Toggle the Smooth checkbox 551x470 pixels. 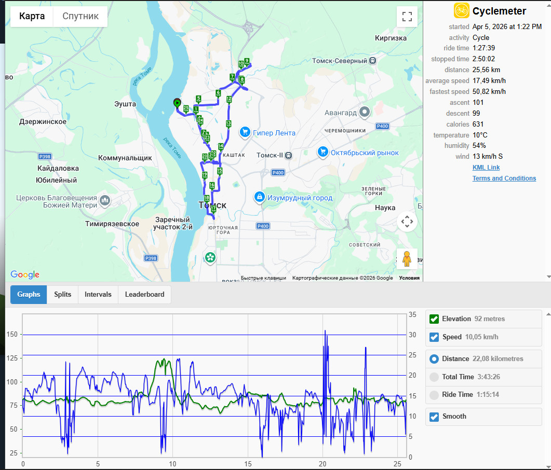tap(434, 417)
